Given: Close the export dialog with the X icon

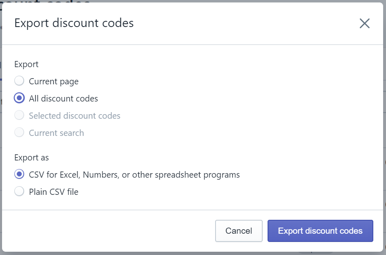Looking at the screenshot, I should tap(364, 23).
